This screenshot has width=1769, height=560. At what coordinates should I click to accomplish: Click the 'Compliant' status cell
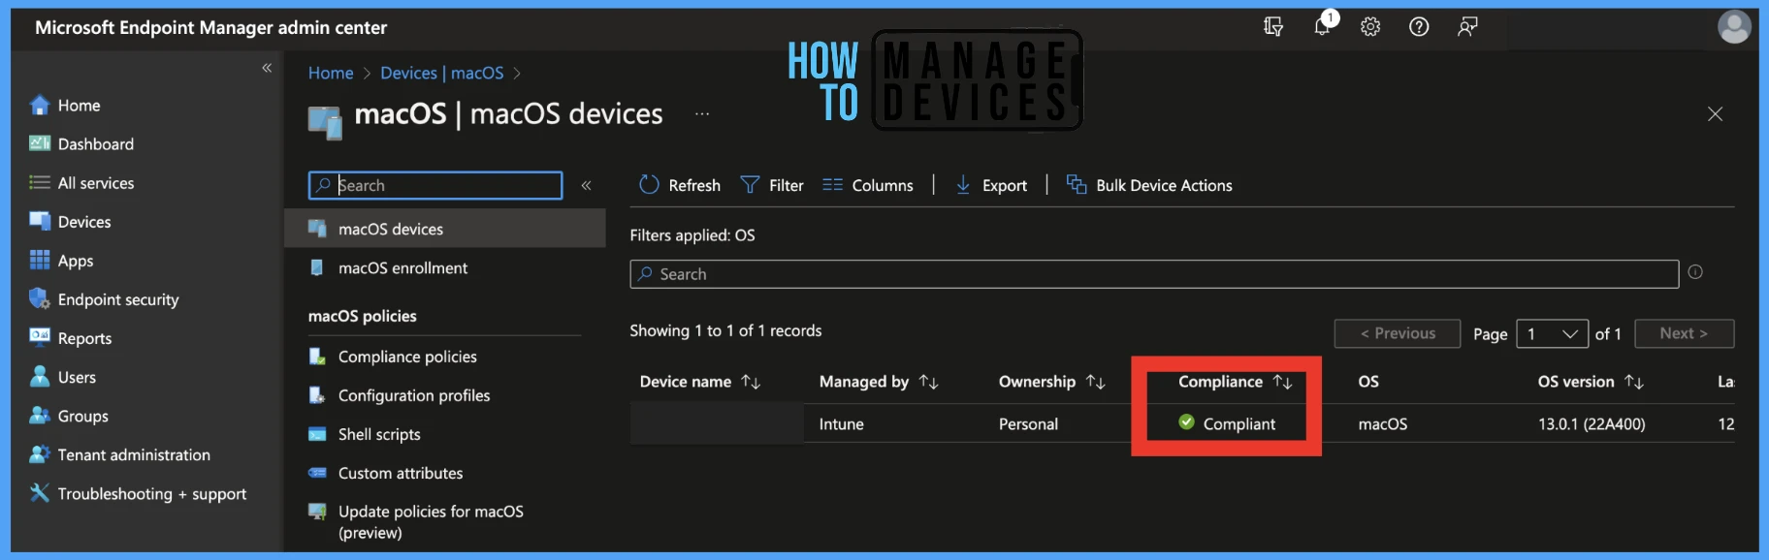coord(1227,424)
